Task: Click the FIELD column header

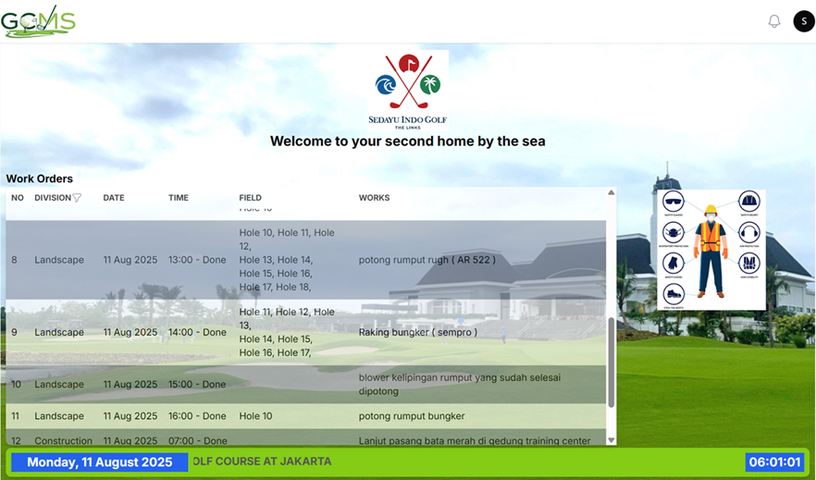Action: (x=251, y=198)
